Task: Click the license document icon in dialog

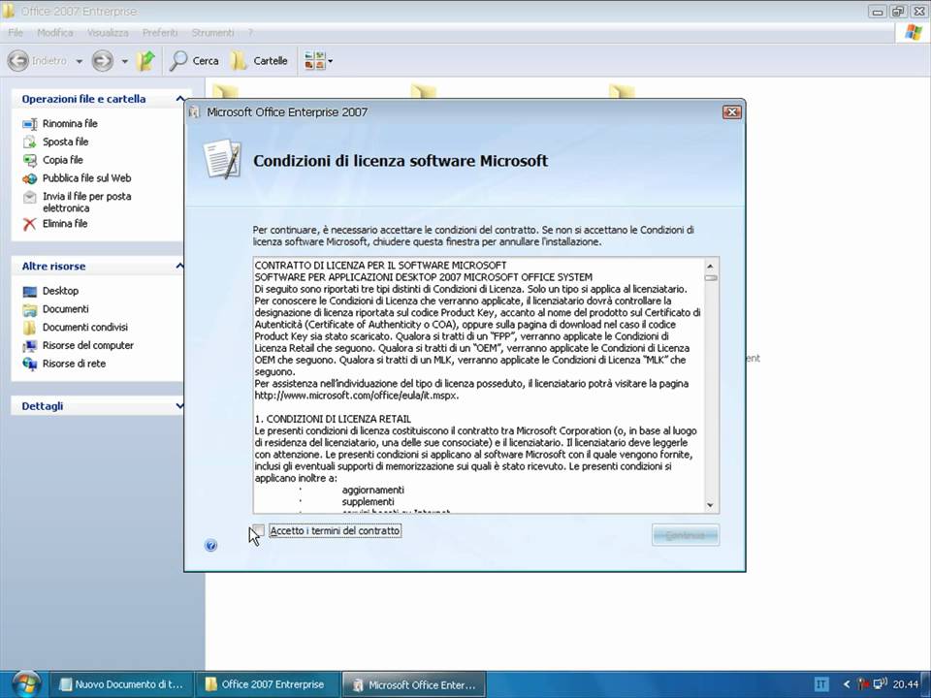Action: (222, 159)
